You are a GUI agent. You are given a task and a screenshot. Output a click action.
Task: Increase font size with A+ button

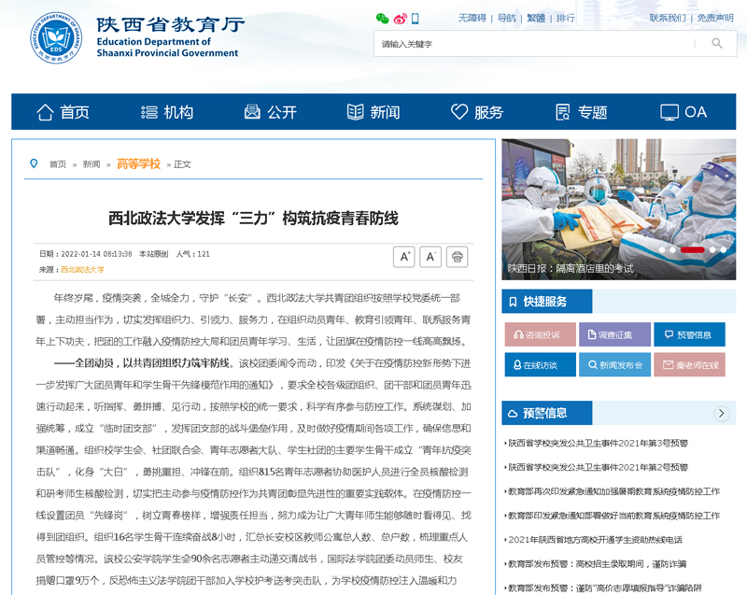point(404,257)
